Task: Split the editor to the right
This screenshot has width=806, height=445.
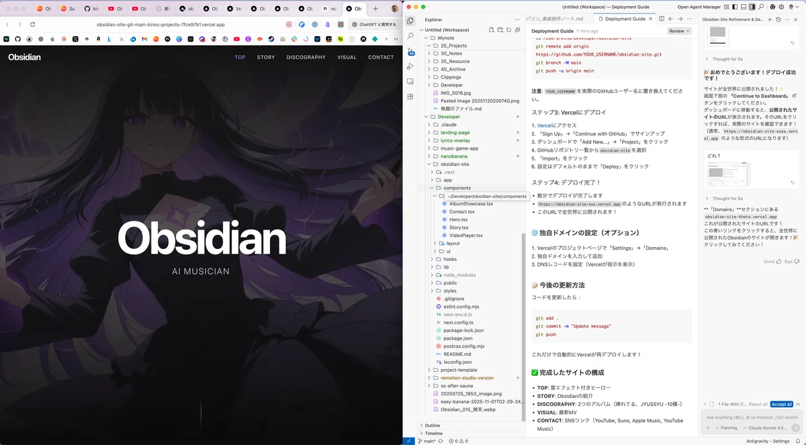Action: (662, 19)
